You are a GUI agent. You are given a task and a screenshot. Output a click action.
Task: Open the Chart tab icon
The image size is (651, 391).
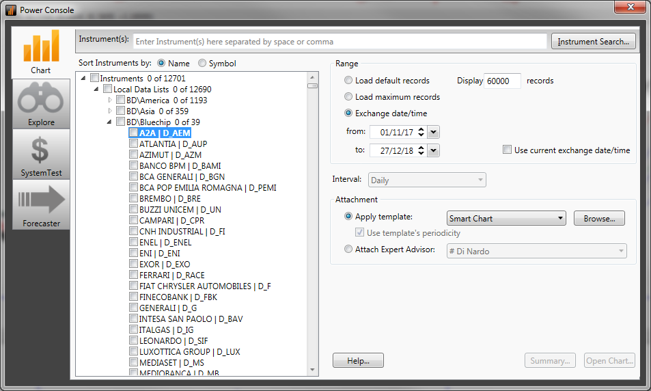pos(41,52)
